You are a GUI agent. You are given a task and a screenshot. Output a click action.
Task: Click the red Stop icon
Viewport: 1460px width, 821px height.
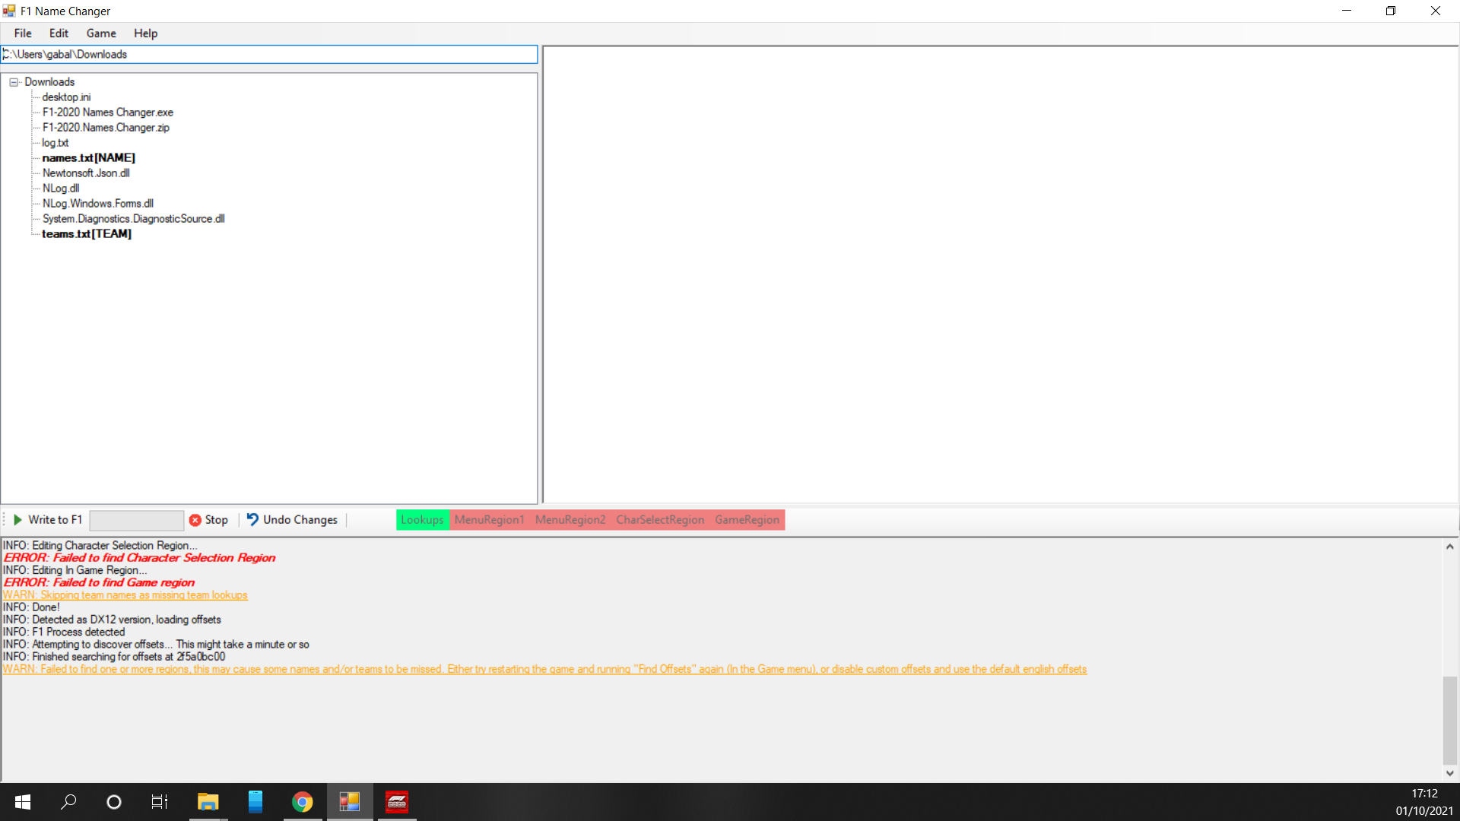point(195,520)
